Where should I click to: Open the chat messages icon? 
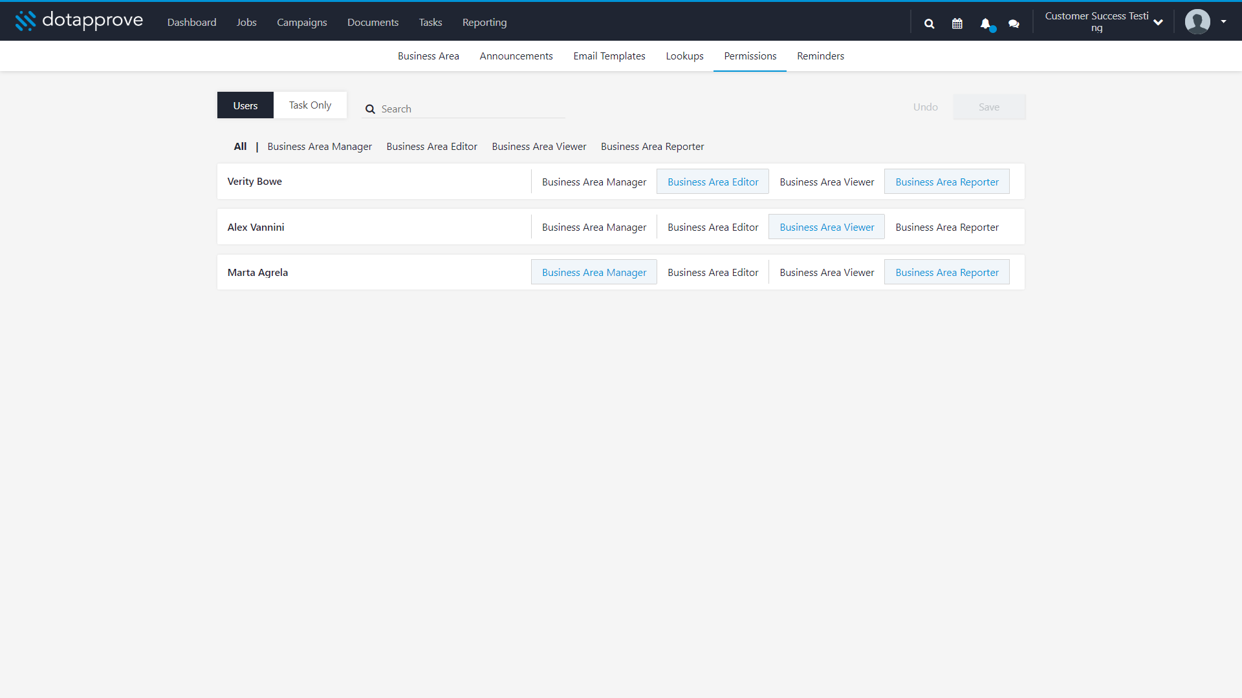tap(1014, 24)
